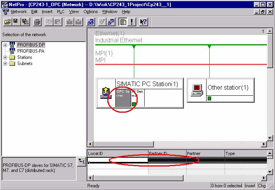Select the SIMATIC PC Station(1) title
This screenshot has height=190, width=275.
click(147, 84)
